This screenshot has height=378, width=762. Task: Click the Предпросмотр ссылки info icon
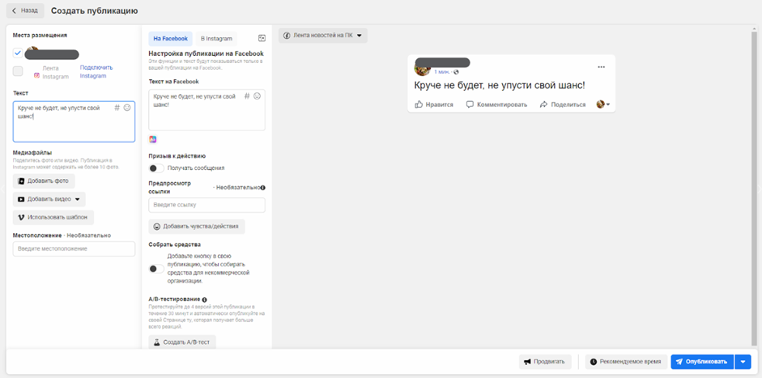pos(263,188)
